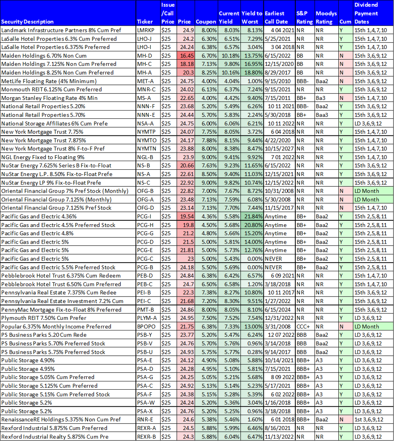Select the 'Yield to Worst' column header

252,13
